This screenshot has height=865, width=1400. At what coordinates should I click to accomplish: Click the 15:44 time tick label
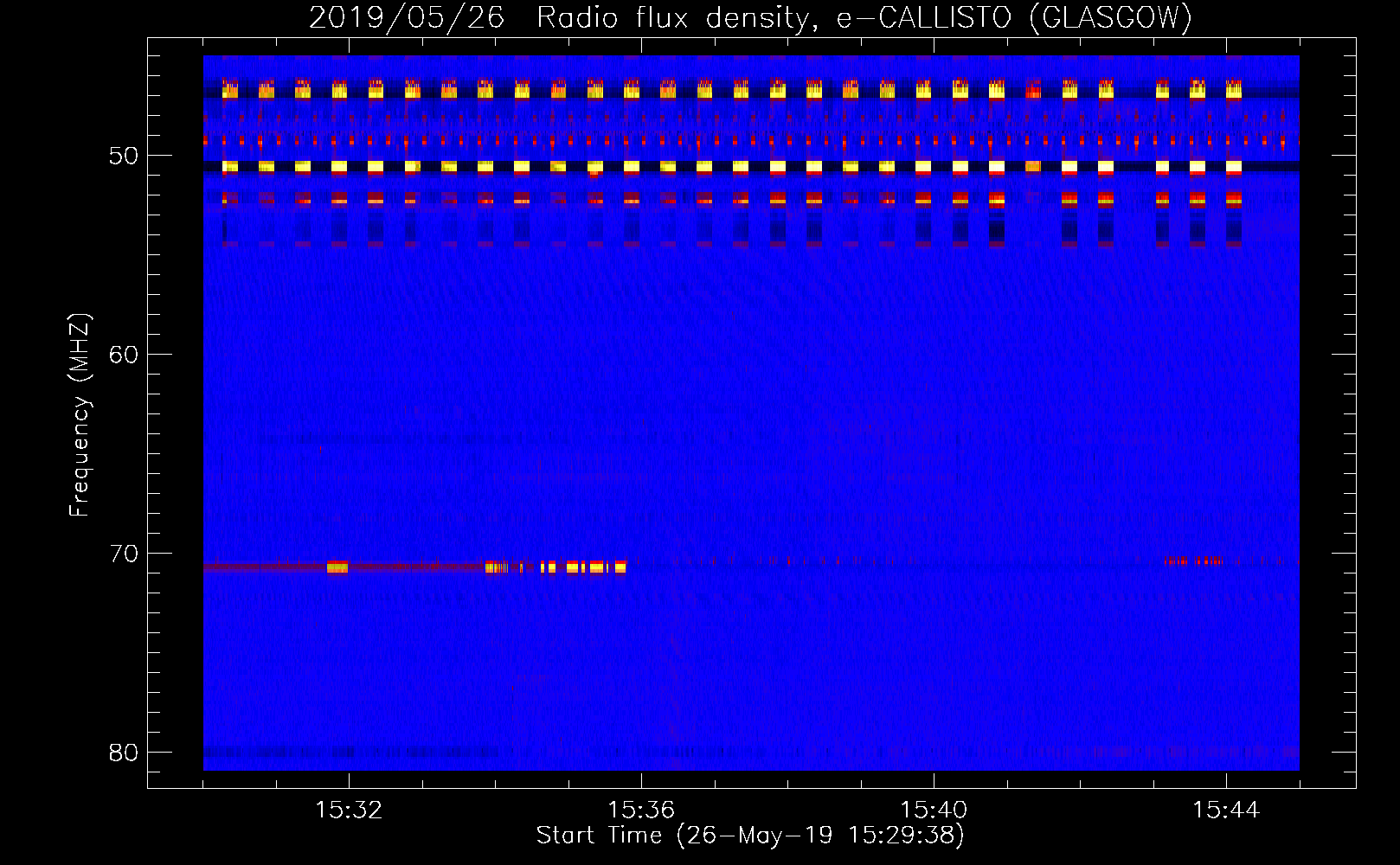click(1226, 811)
